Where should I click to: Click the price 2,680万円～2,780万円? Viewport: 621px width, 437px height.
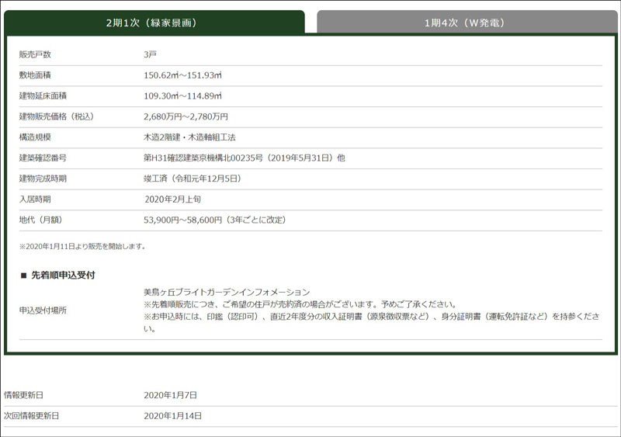186,116
